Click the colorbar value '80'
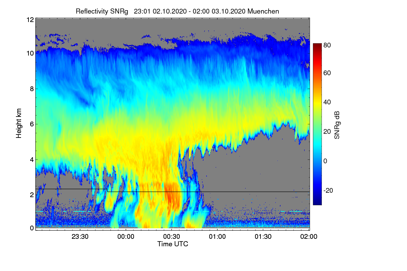 [x=327, y=44]
